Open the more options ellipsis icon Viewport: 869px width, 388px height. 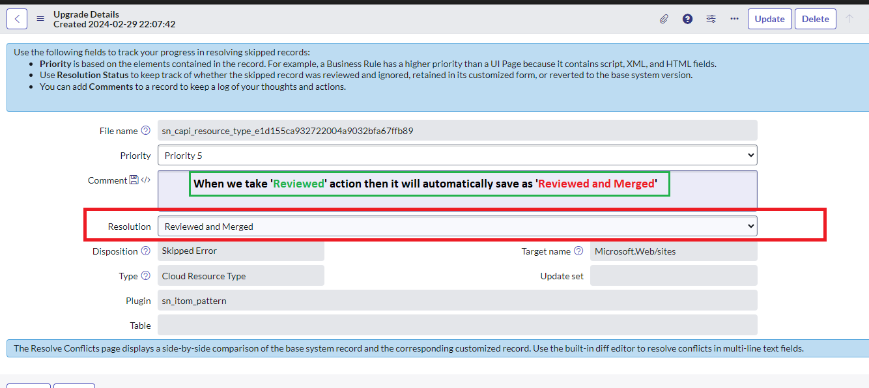[x=734, y=19]
